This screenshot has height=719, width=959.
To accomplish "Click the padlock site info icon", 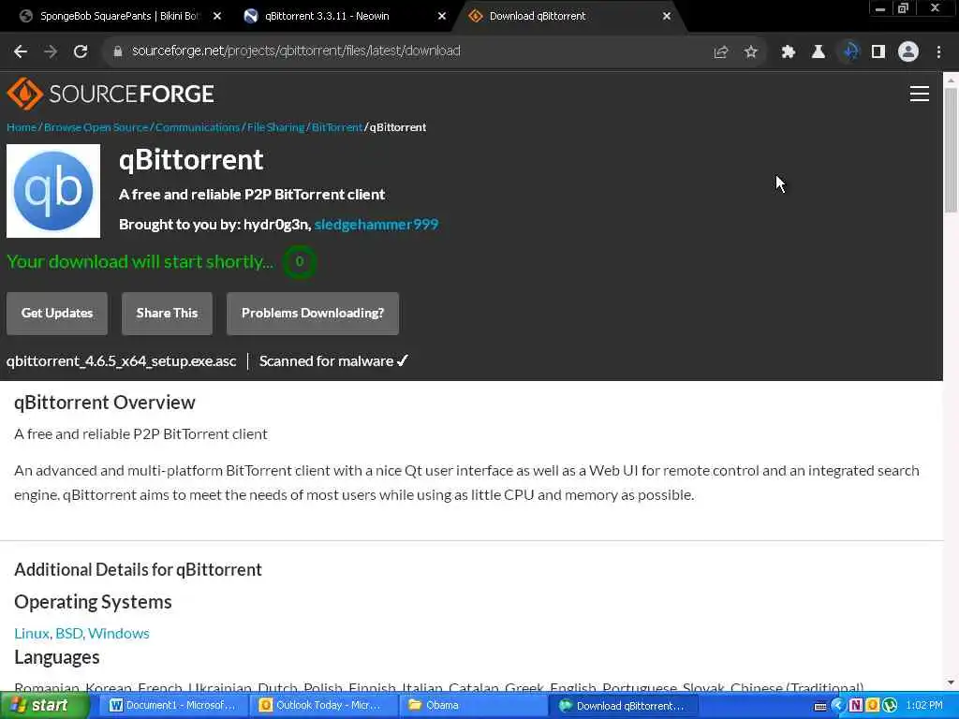I will (x=117, y=51).
